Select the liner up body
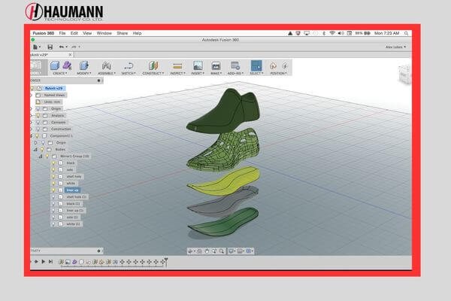Viewport: 451px width, 301px height. coord(72,190)
